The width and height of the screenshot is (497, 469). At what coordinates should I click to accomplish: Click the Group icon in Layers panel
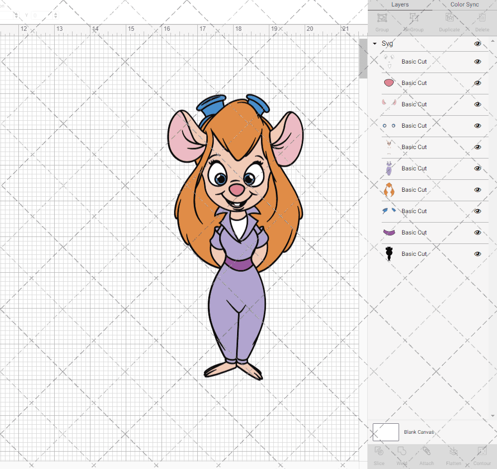pyautogui.click(x=382, y=18)
